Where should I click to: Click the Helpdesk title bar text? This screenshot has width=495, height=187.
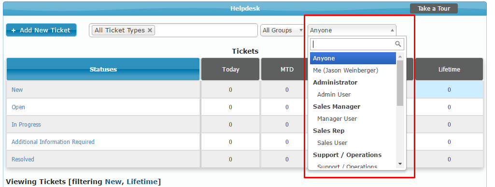point(245,9)
